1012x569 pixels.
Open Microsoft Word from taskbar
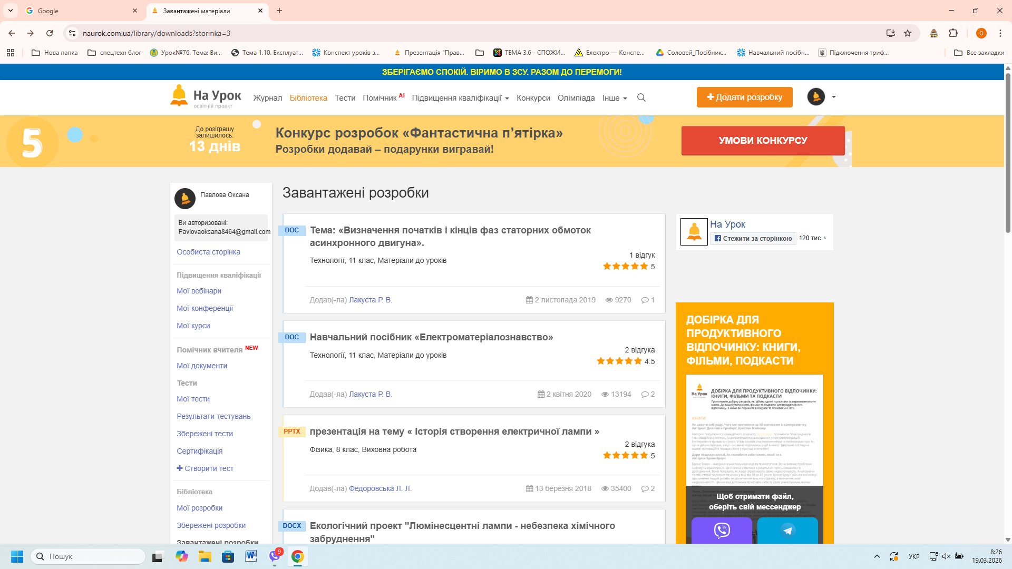point(251,556)
